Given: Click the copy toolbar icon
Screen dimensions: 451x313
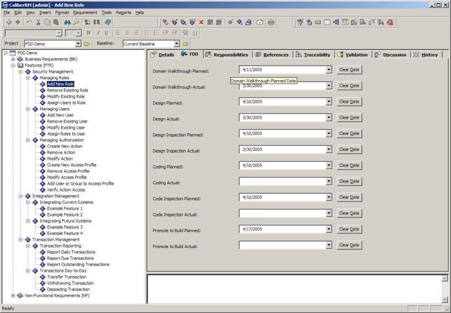Looking at the screenshot, I should coord(47,22).
